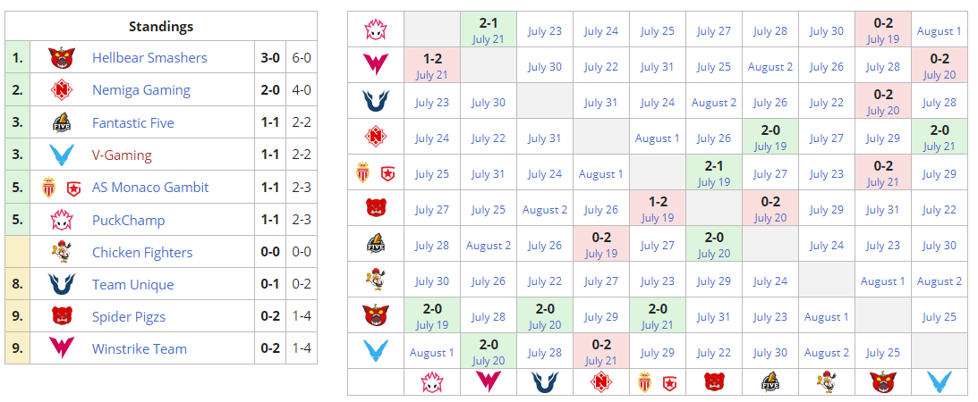Click Nemiga Gaming logo in Standings table
Screen dimensions: 978x402
point(61,90)
